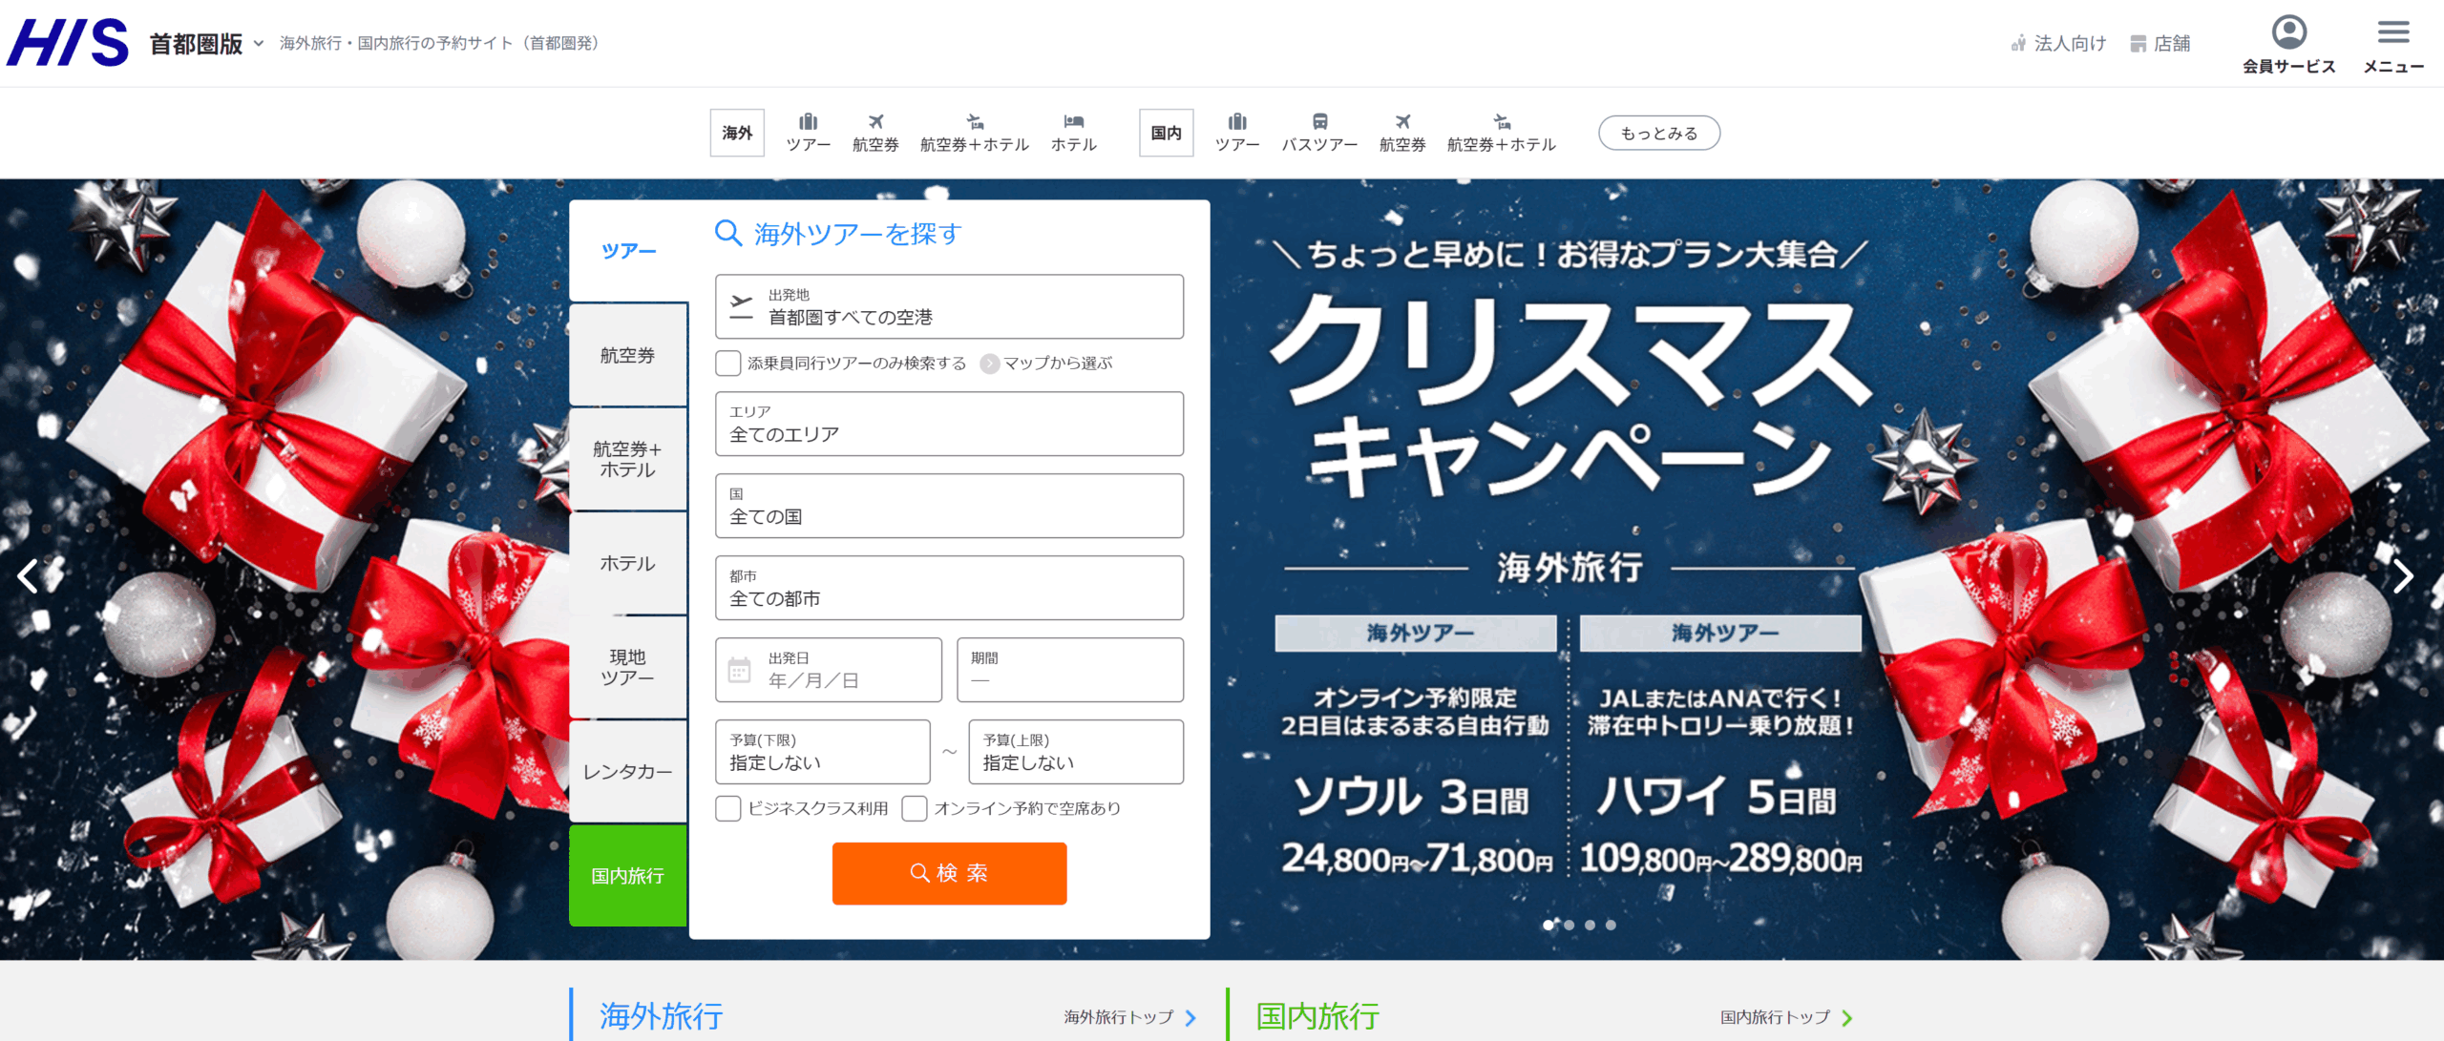This screenshot has width=2444, height=1041.
Task: Go to next banner slide arrow
Action: [x=2403, y=575]
